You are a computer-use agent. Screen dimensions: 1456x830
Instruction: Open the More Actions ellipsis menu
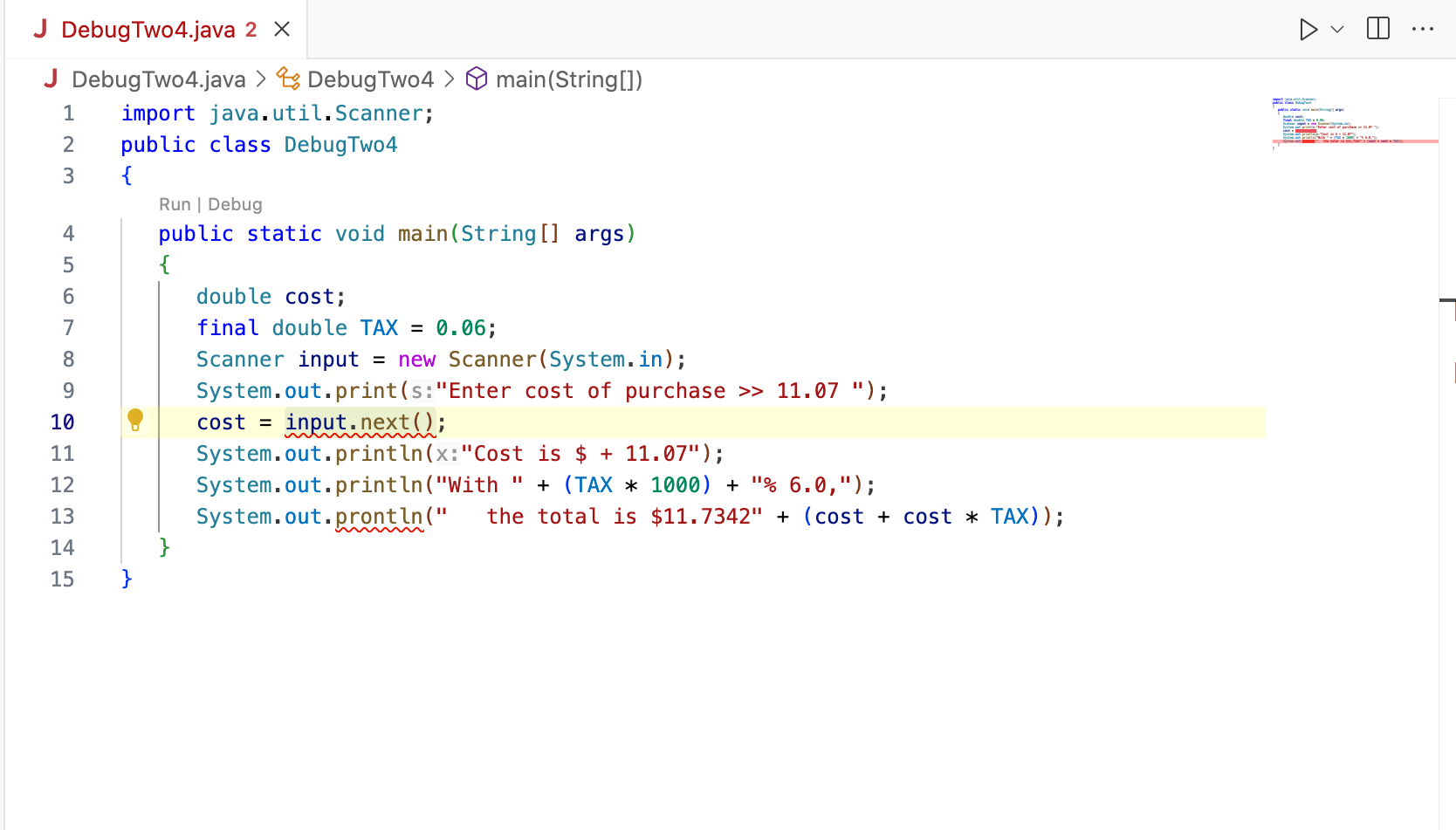pyautogui.click(x=1423, y=29)
